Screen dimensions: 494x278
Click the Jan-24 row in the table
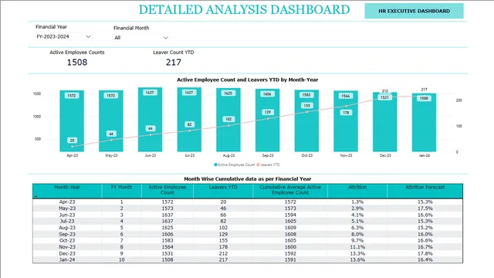(248, 259)
